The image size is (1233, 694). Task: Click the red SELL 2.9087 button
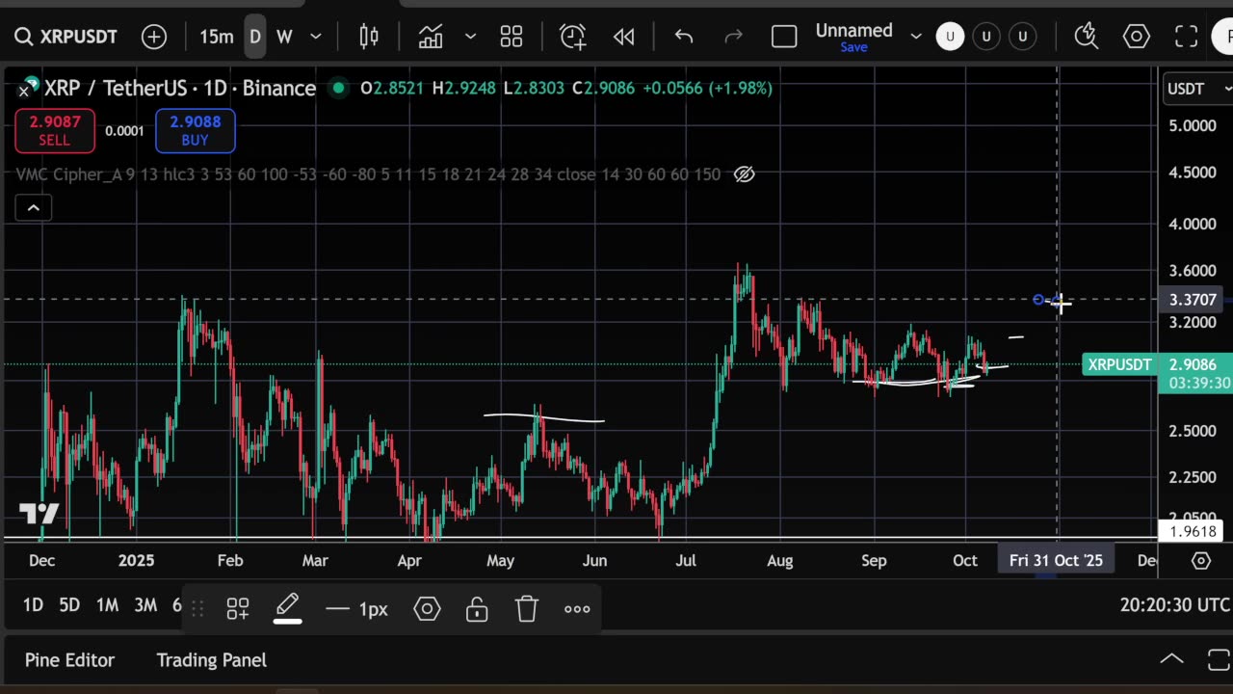click(x=55, y=131)
